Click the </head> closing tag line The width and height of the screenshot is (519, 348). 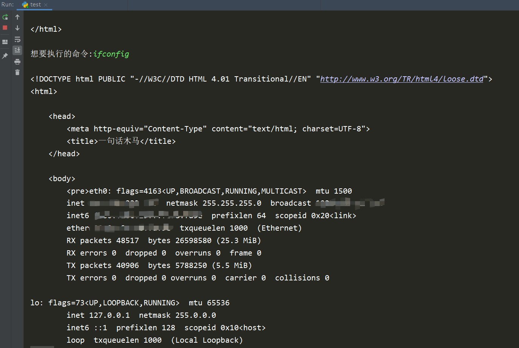pos(64,154)
